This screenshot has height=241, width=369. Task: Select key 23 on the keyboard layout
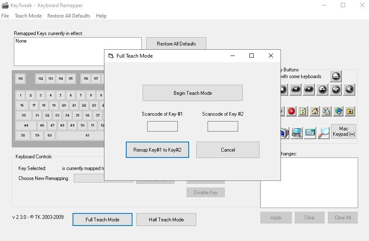94,106
